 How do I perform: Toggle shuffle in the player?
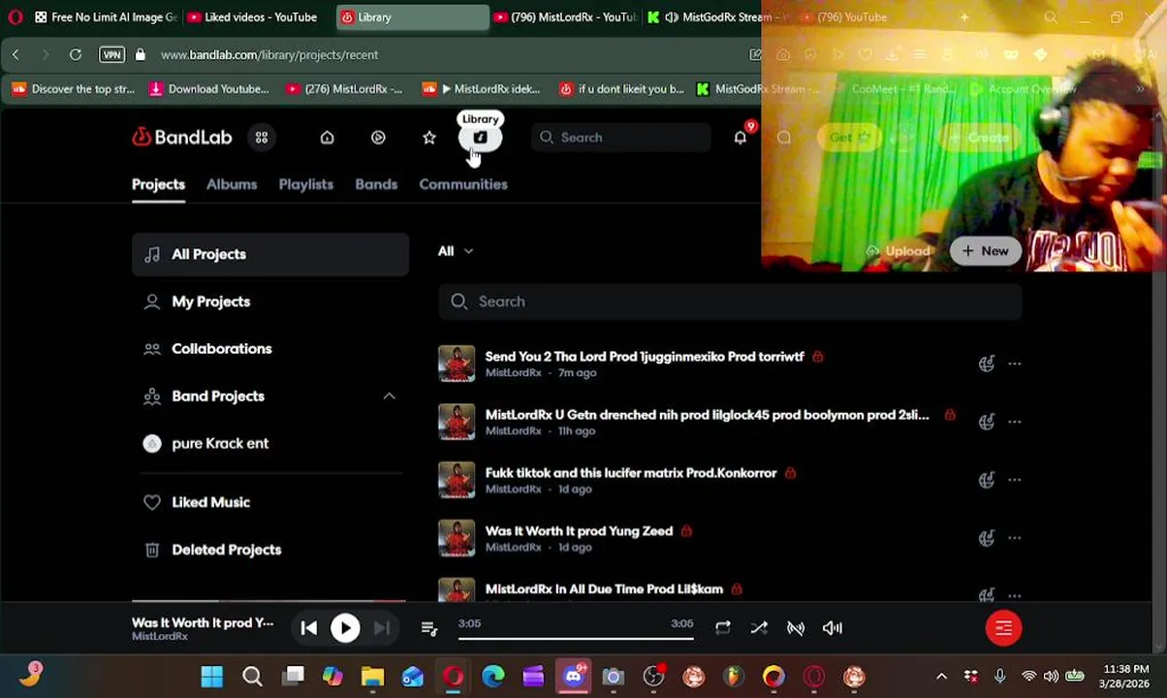(x=759, y=628)
